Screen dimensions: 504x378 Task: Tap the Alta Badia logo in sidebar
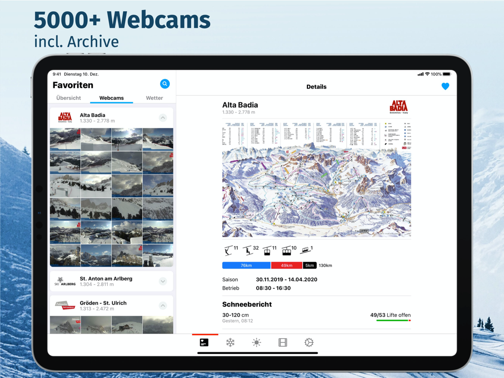65,117
